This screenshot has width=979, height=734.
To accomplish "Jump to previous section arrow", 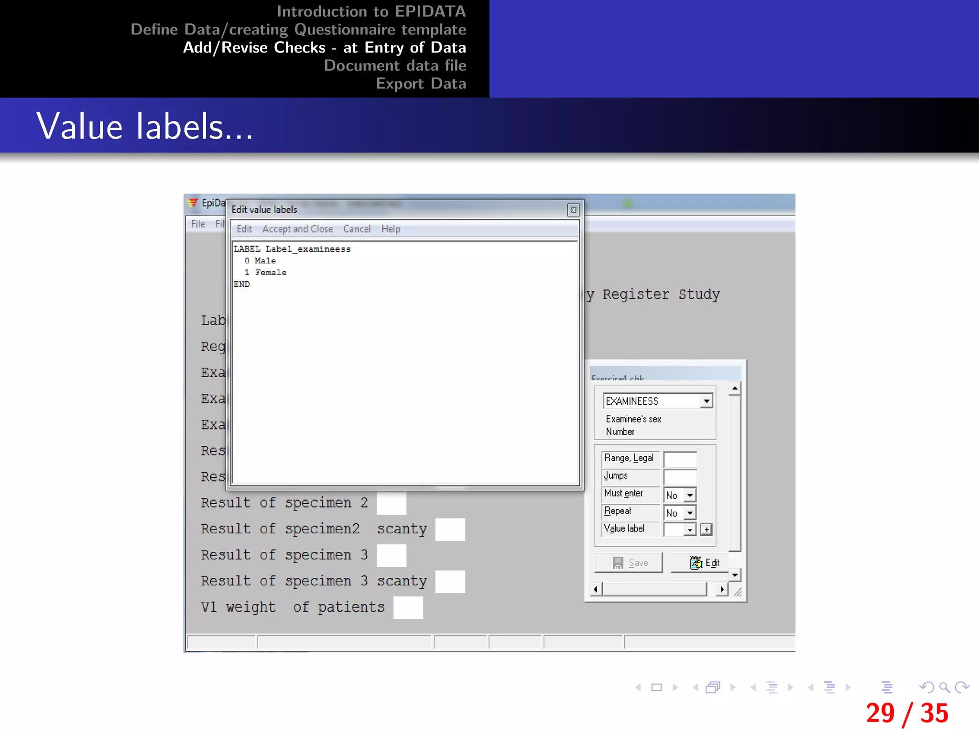I will 811,688.
